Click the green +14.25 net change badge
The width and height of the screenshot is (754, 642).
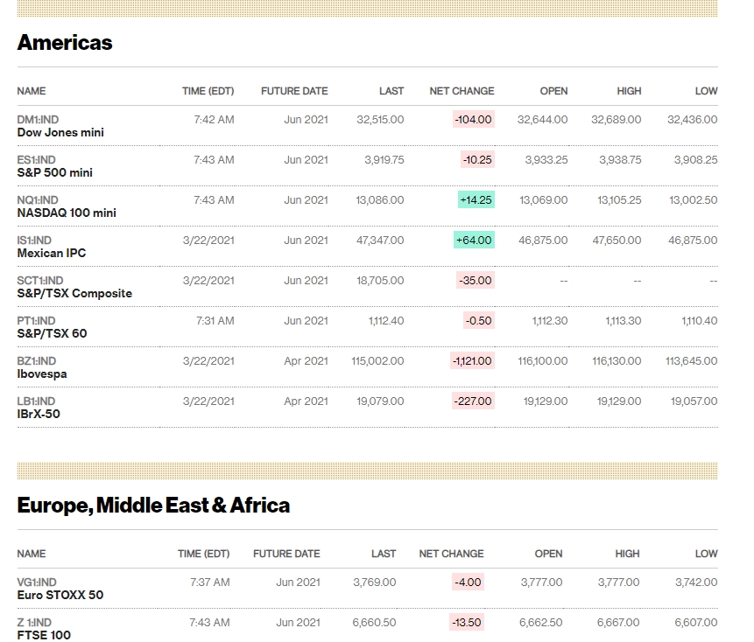coord(476,199)
